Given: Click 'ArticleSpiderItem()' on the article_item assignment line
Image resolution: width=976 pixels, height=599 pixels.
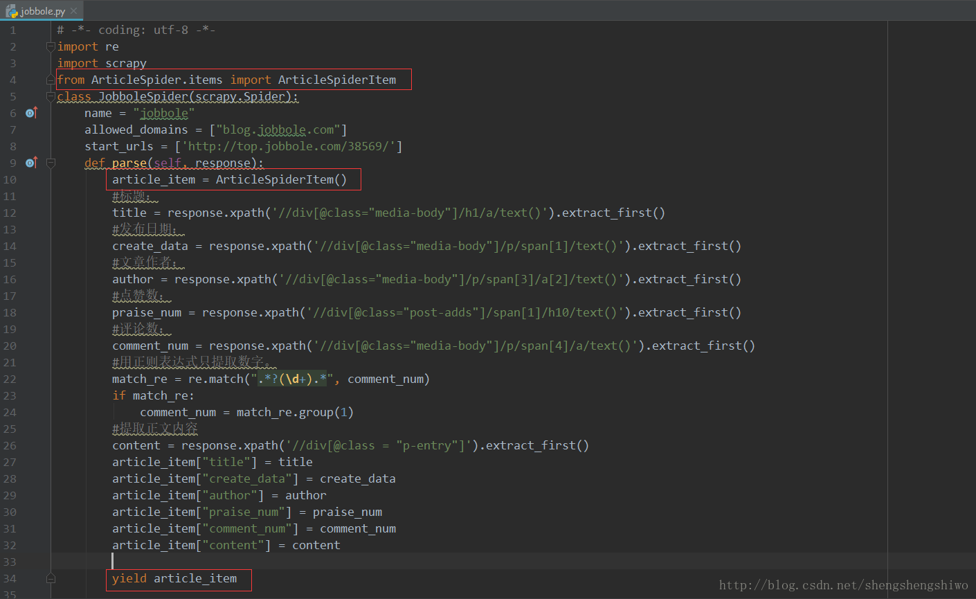Looking at the screenshot, I should [x=282, y=179].
